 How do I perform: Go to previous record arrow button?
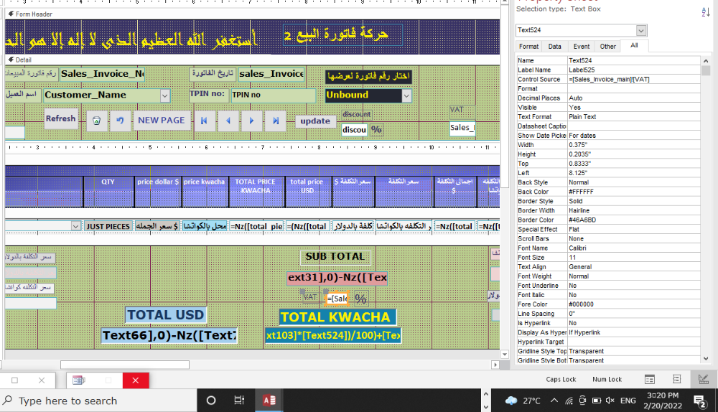tap(228, 121)
